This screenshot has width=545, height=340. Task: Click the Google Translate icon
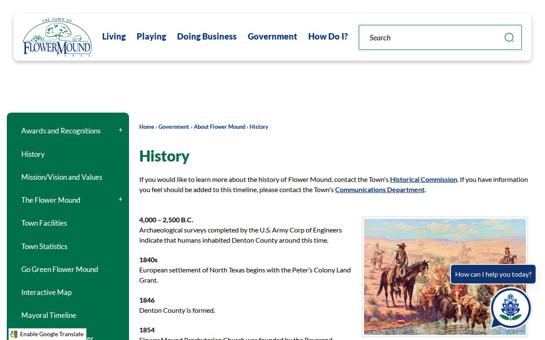tap(14, 334)
